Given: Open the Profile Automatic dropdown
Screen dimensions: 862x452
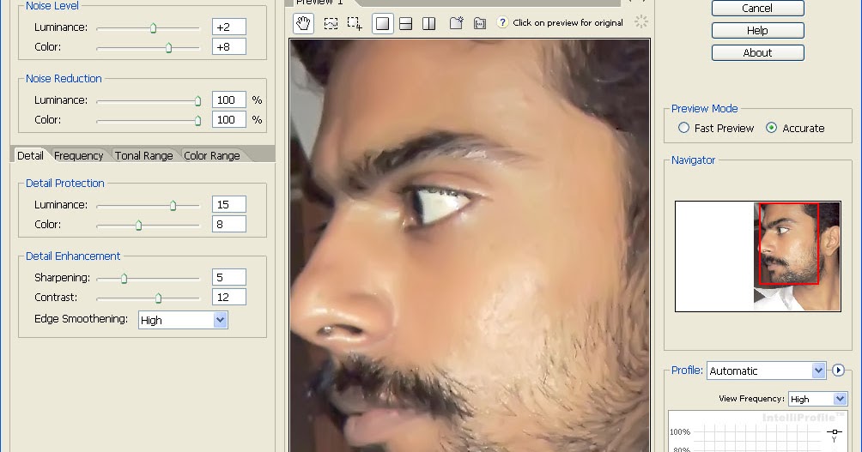Looking at the screenshot, I should point(767,371).
